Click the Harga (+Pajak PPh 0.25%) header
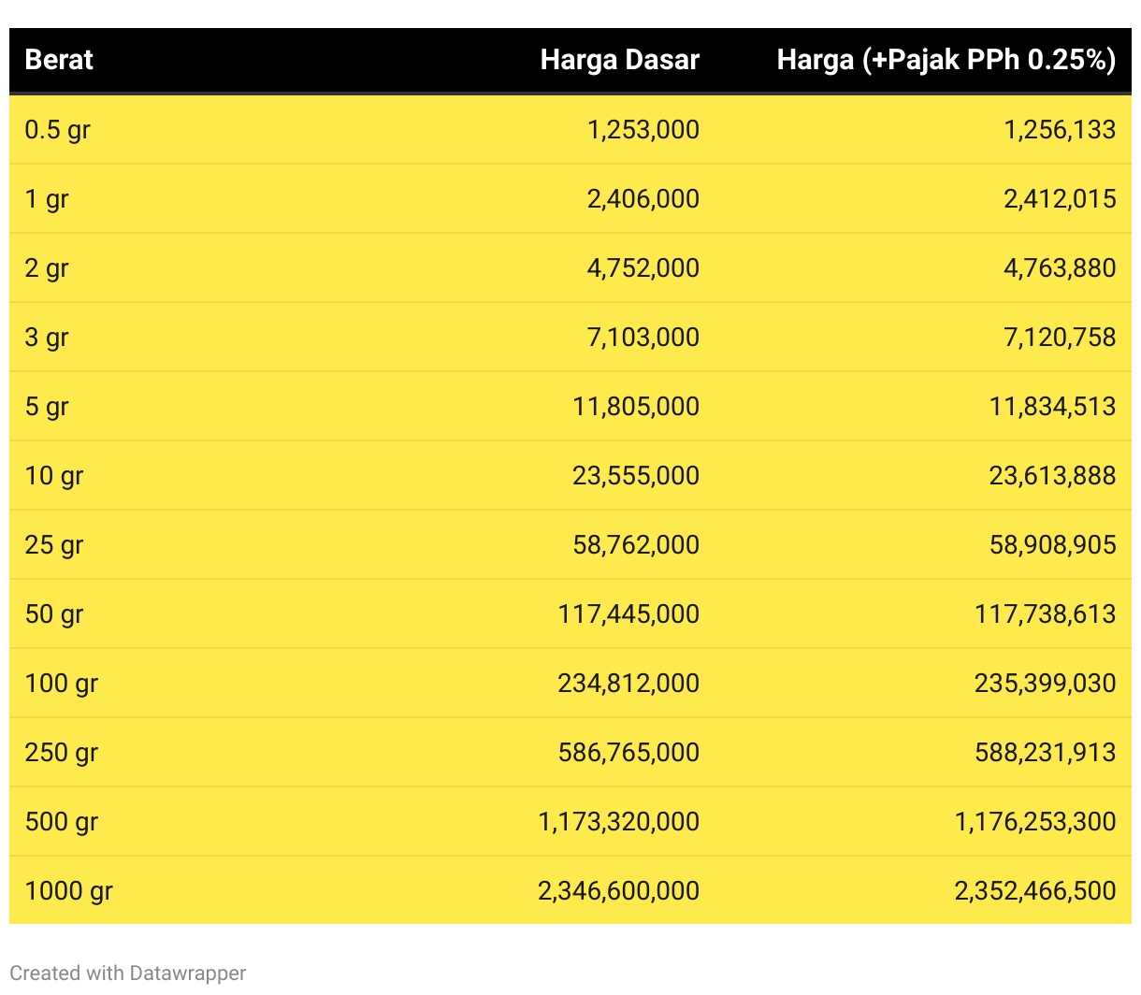 pyautogui.click(x=946, y=60)
